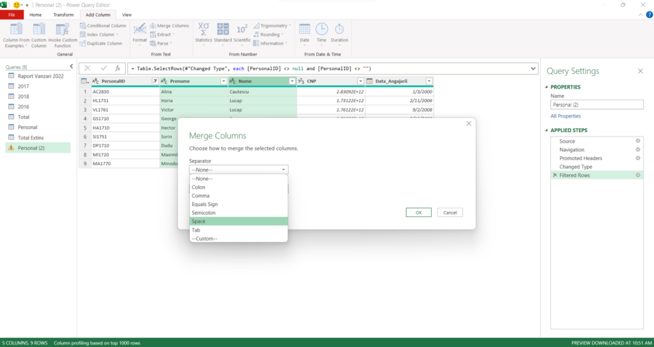
Task: Delete the Filtered Rows step X
Action: 555,175
